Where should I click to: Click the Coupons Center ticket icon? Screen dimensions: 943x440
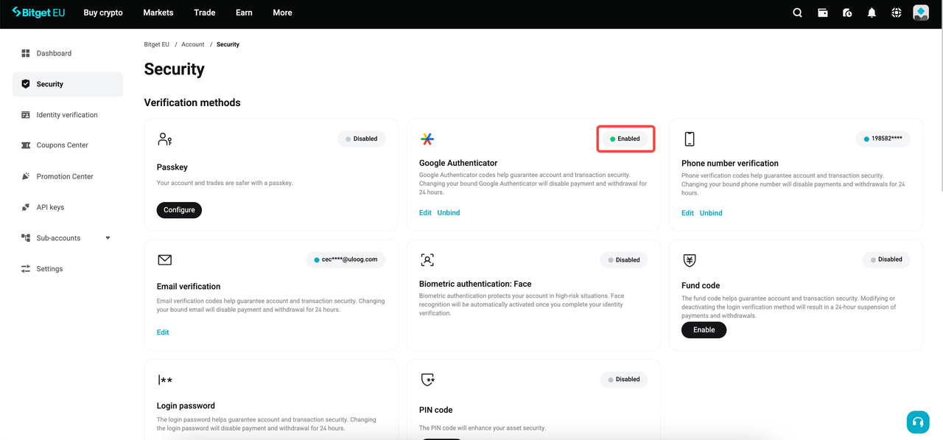click(x=26, y=145)
